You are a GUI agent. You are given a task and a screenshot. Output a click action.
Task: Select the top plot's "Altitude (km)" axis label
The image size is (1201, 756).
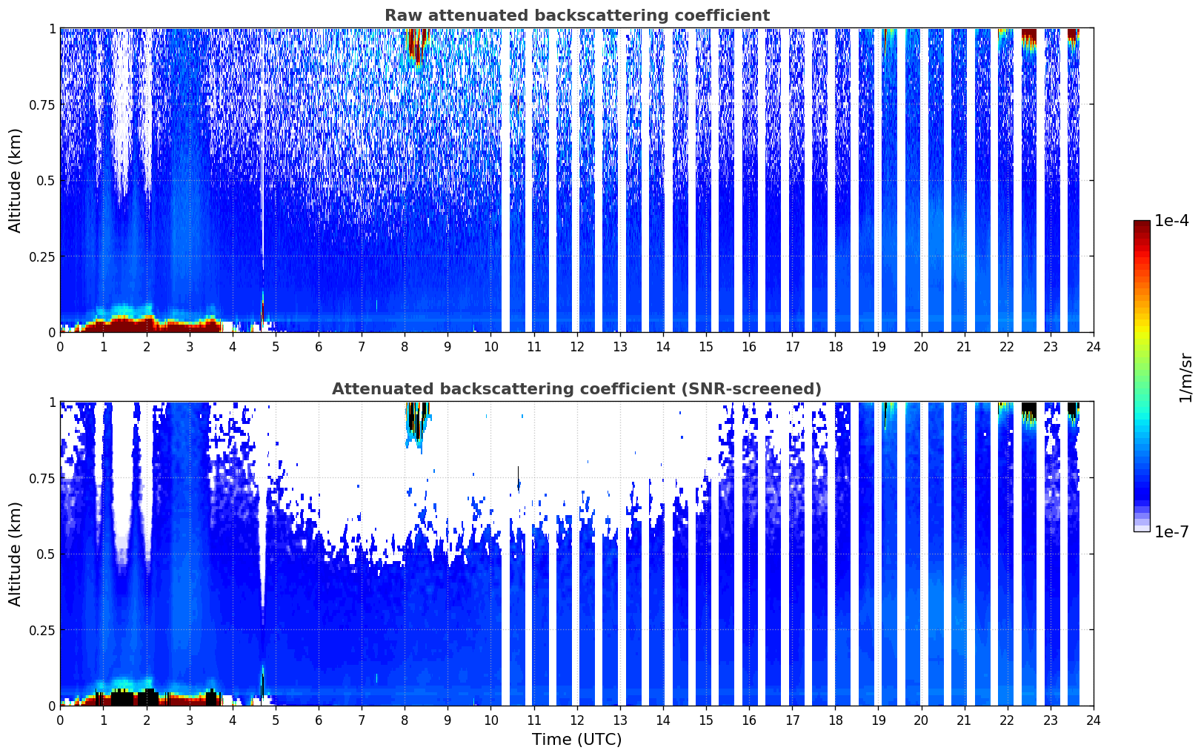click(x=16, y=180)
